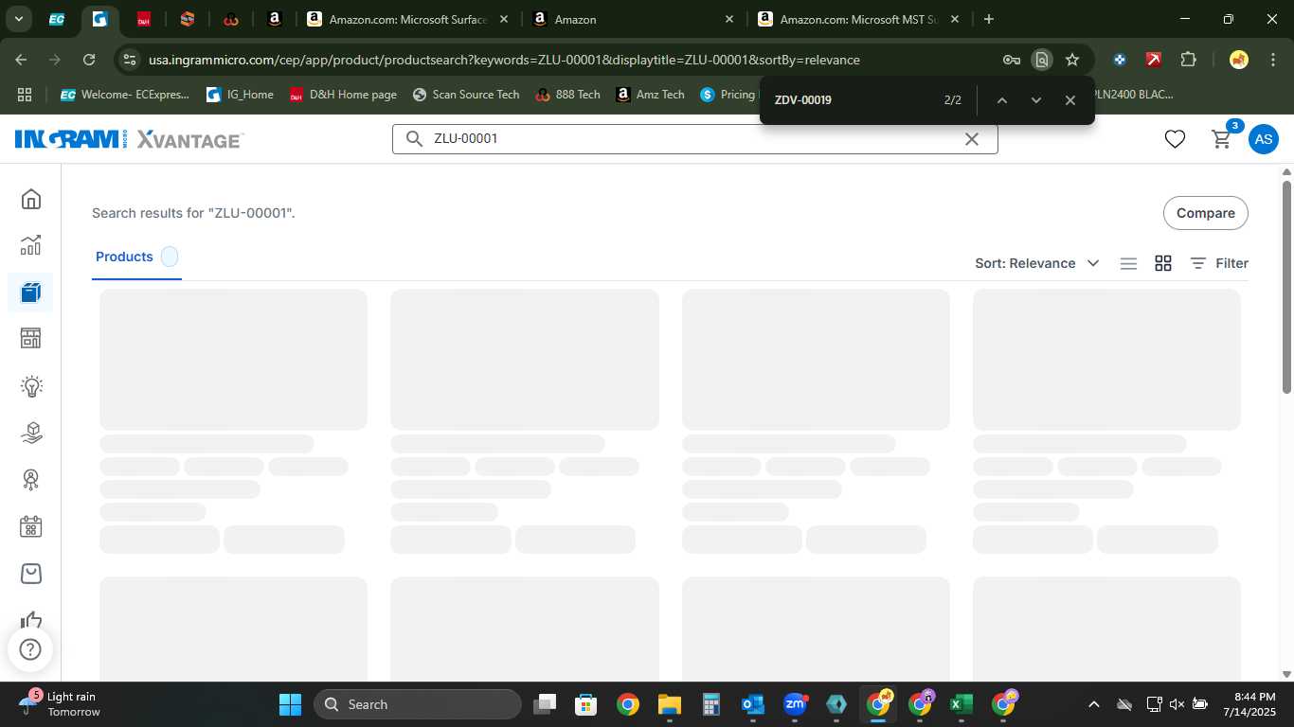Screen dimensions: 1294x727
Task: Click the Ingram Micro Xvantage logo
Action: (129, 140)
